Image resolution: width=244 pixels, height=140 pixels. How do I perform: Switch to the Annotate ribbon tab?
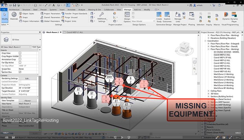[x=71, y=10]
